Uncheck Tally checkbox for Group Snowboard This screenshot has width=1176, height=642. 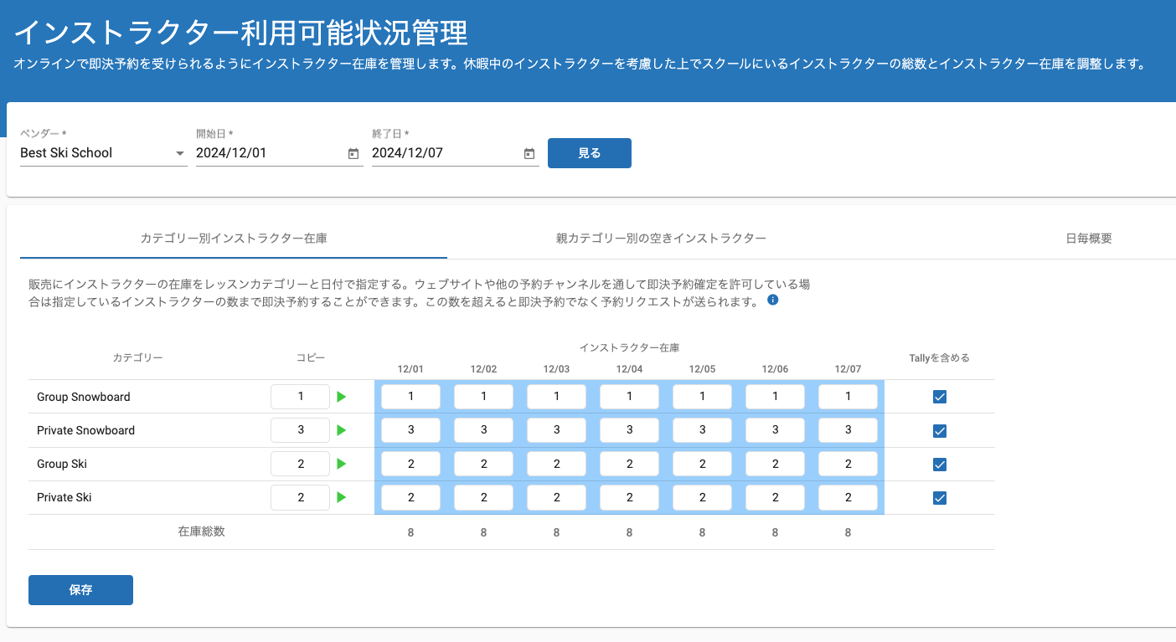click(940, 397)
